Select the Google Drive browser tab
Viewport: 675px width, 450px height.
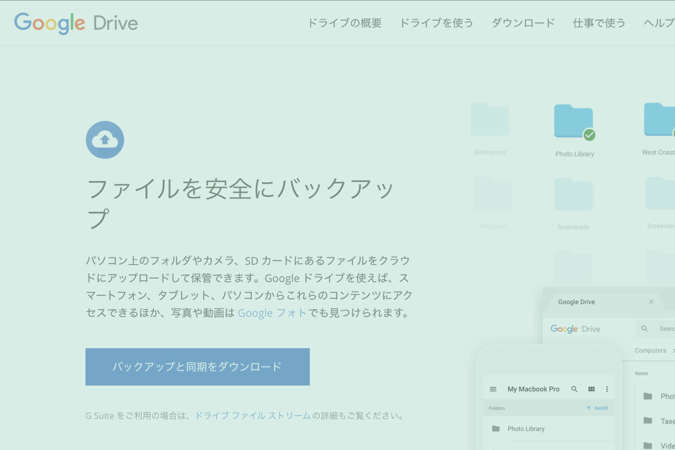[576, 301]
